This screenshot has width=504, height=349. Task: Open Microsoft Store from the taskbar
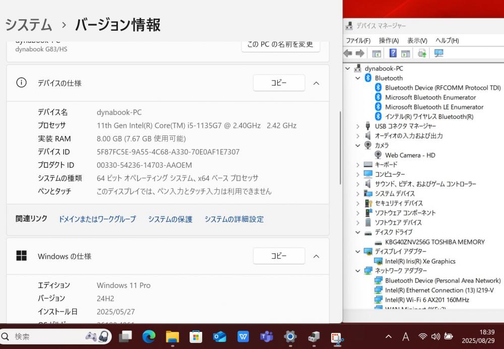click(196, 336)
